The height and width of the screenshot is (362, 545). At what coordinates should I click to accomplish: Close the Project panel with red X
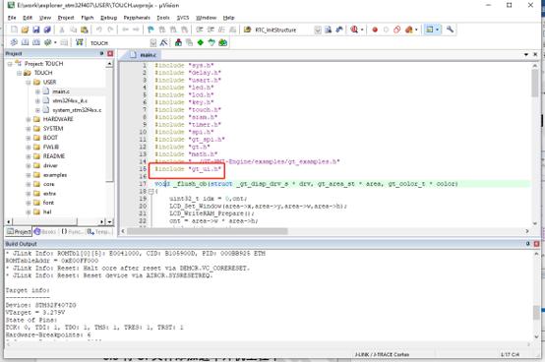tap(110, 53)
